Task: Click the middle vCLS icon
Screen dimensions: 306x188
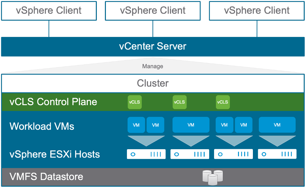Action: point(179,102)
